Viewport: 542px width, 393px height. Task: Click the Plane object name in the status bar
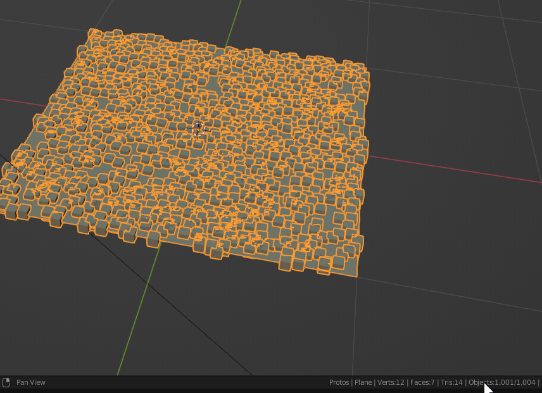point(363,382)
